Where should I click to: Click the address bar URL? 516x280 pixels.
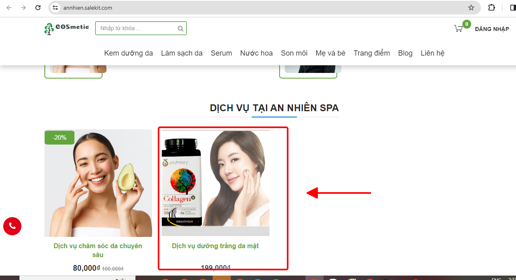click(88, 8)
